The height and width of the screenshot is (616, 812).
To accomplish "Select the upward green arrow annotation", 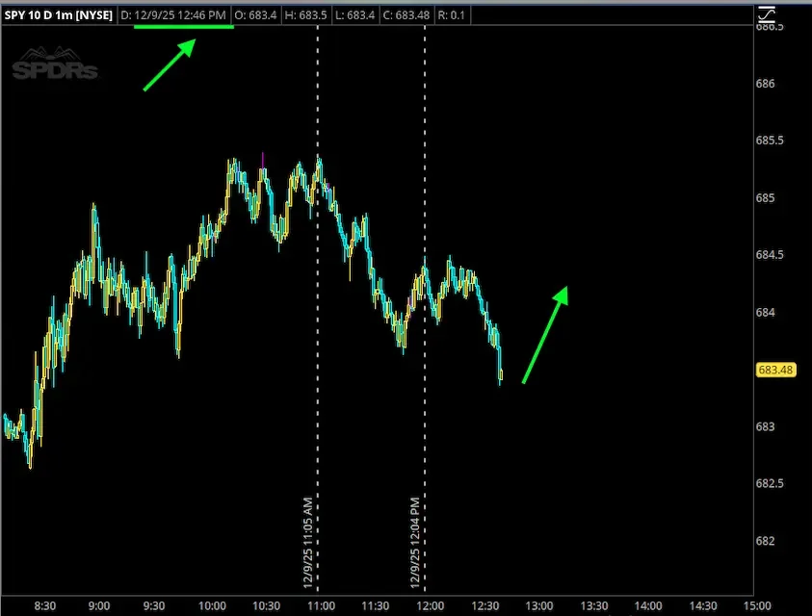I will click(544, 332).
